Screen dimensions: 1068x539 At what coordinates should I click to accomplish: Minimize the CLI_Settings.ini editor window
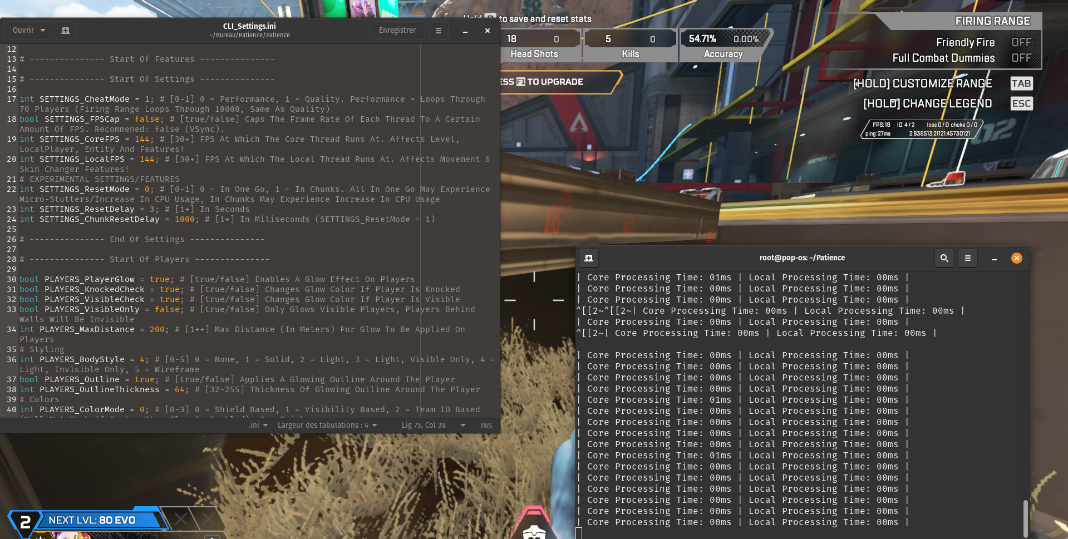tap(465, 31)
